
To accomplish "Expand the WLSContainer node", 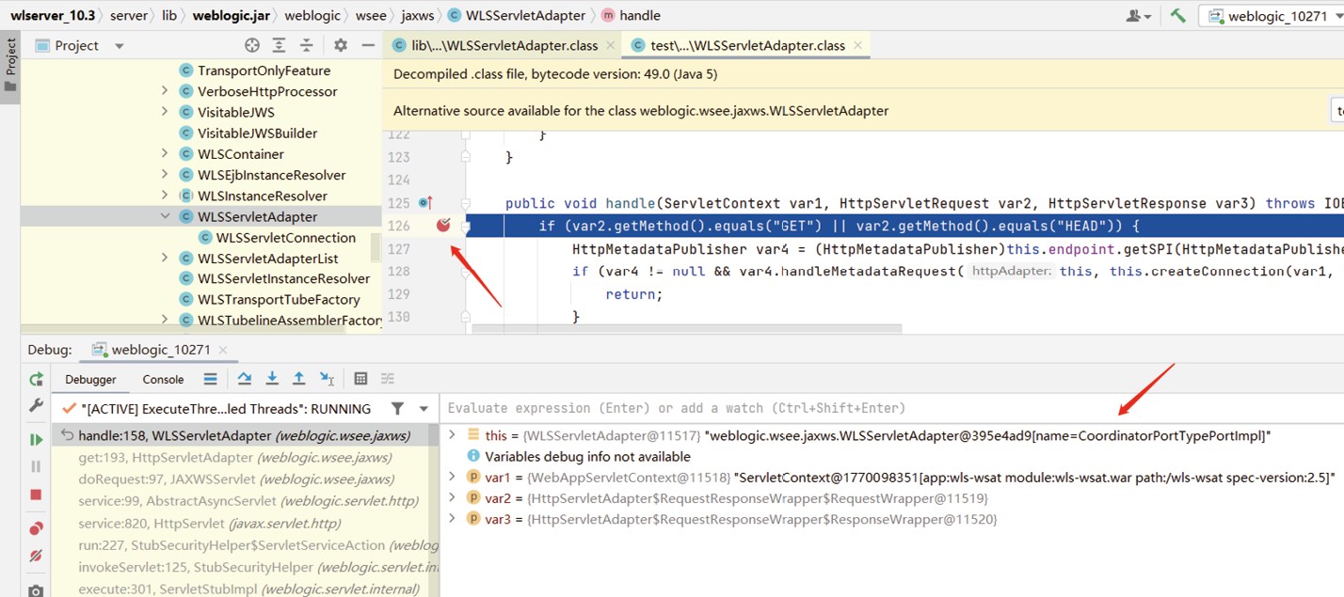I will (x=165, y=153).
